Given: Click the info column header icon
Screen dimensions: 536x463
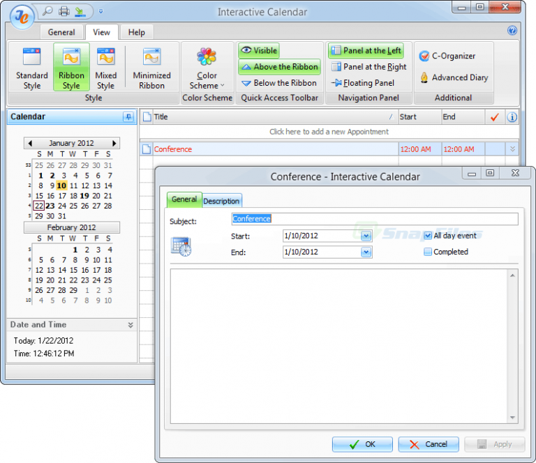Looking at the screenshot, I should pyautogui.click(x=512, y=117).
